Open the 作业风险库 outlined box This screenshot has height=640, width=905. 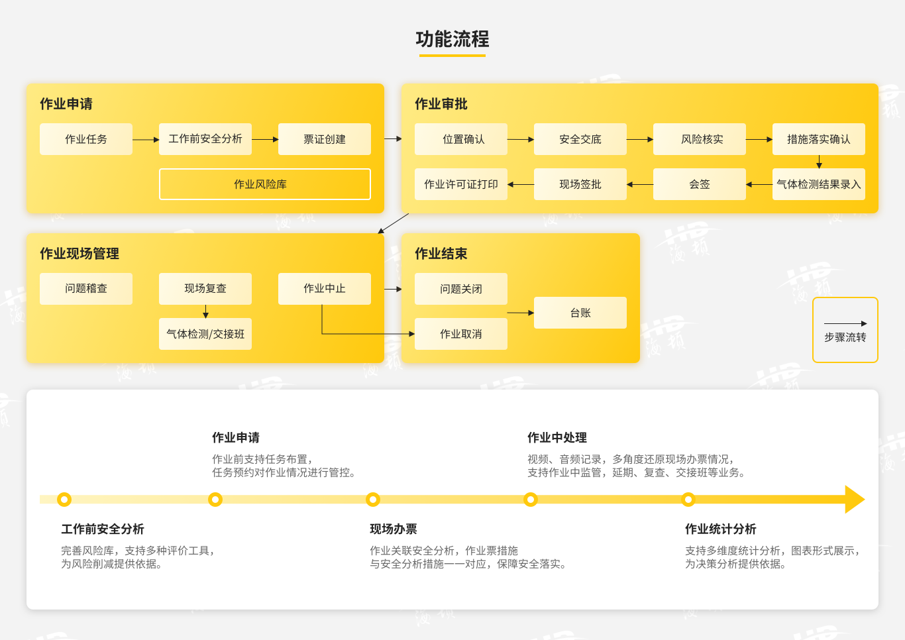point(264,184)
